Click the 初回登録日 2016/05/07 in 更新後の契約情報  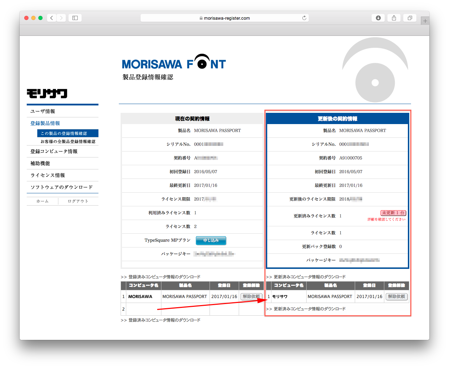351,172
